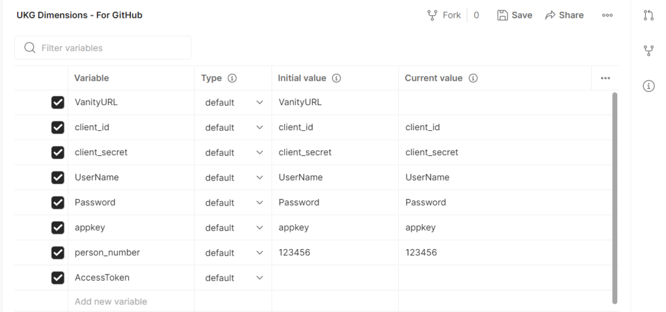Click the UKG Dimensions - For GitHub title
This screenshot has width=666, height=312.
(80, 15)
